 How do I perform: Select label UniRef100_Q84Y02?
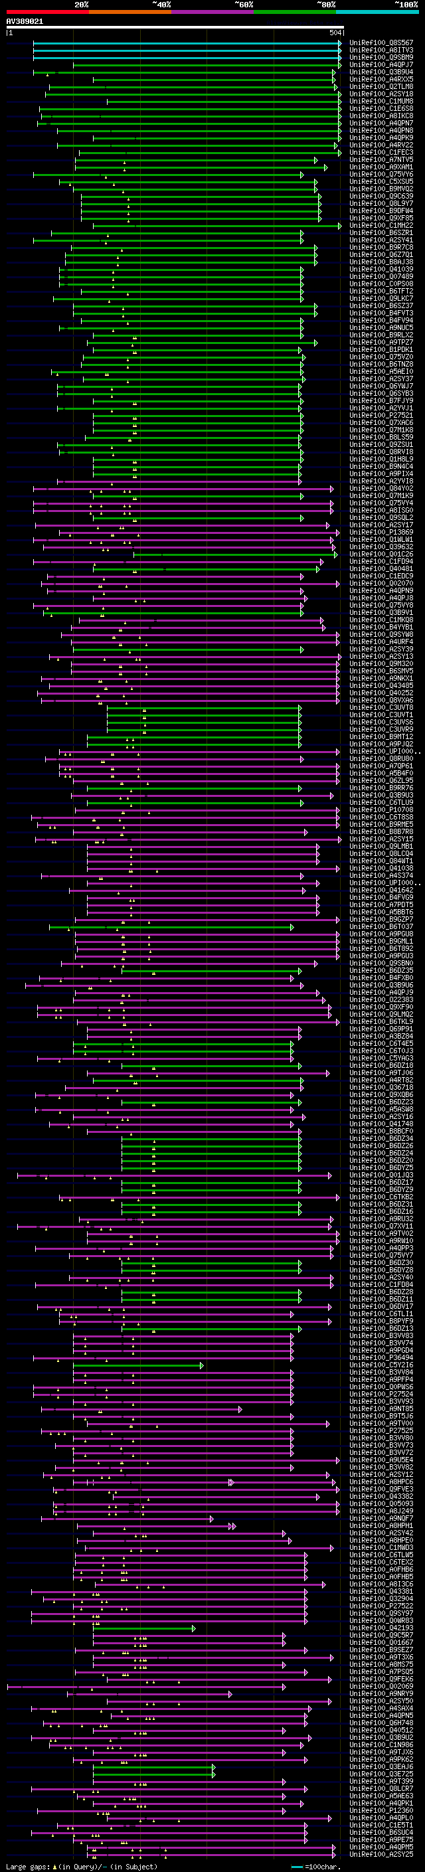[381, 488]
